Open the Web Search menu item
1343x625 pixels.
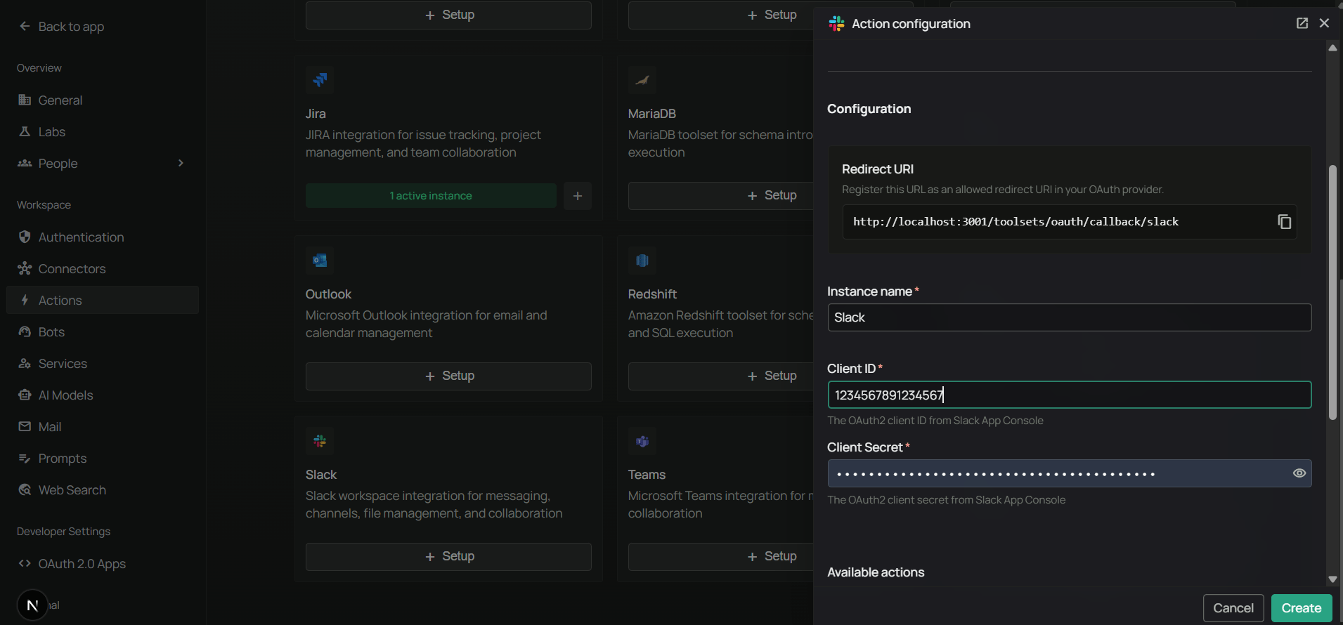103,489
